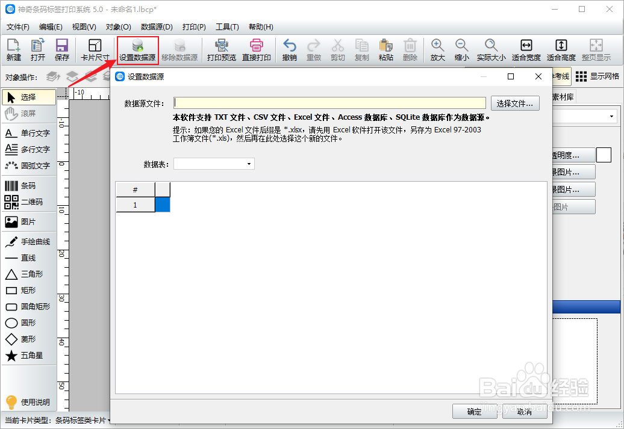Expand 当前卡片类型 dropdown in status bar
This screenshot has width=624, height=429.
(x=108, y=420)
